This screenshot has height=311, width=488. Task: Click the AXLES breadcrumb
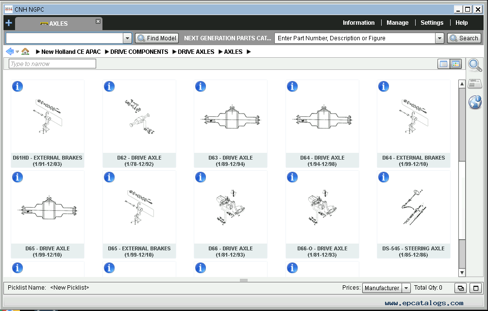[x=233, y=52]
